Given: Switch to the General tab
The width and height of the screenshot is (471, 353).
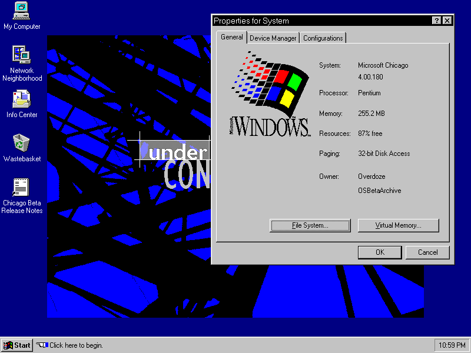Looking at the screenshot, I should (x=231, y=37).
